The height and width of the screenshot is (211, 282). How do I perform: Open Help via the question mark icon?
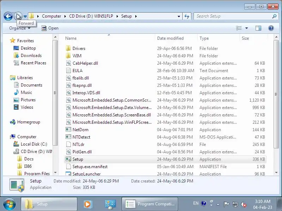271,28
